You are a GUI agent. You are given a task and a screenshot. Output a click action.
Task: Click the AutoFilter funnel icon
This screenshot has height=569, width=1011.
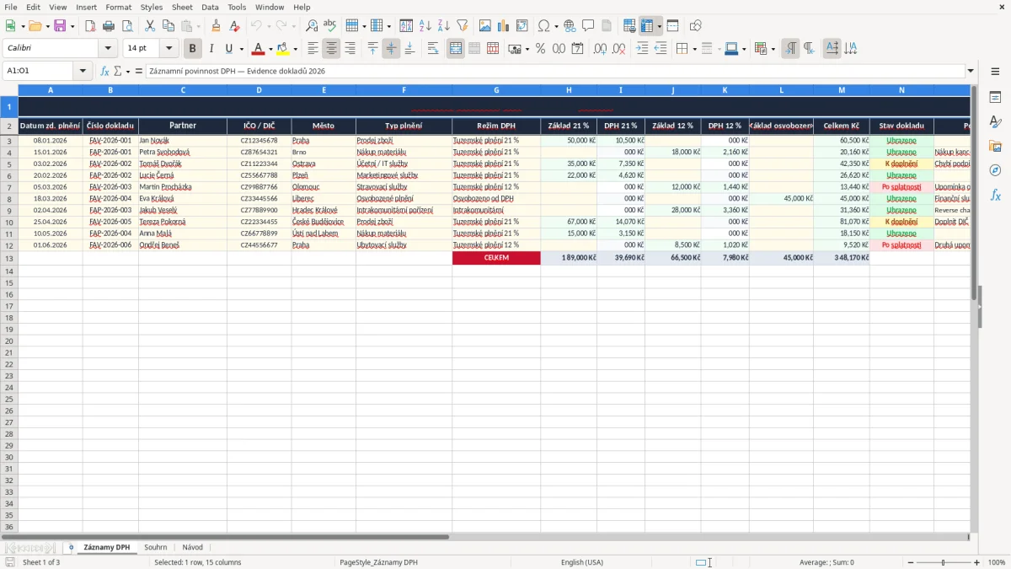click(x=462, y=26)
